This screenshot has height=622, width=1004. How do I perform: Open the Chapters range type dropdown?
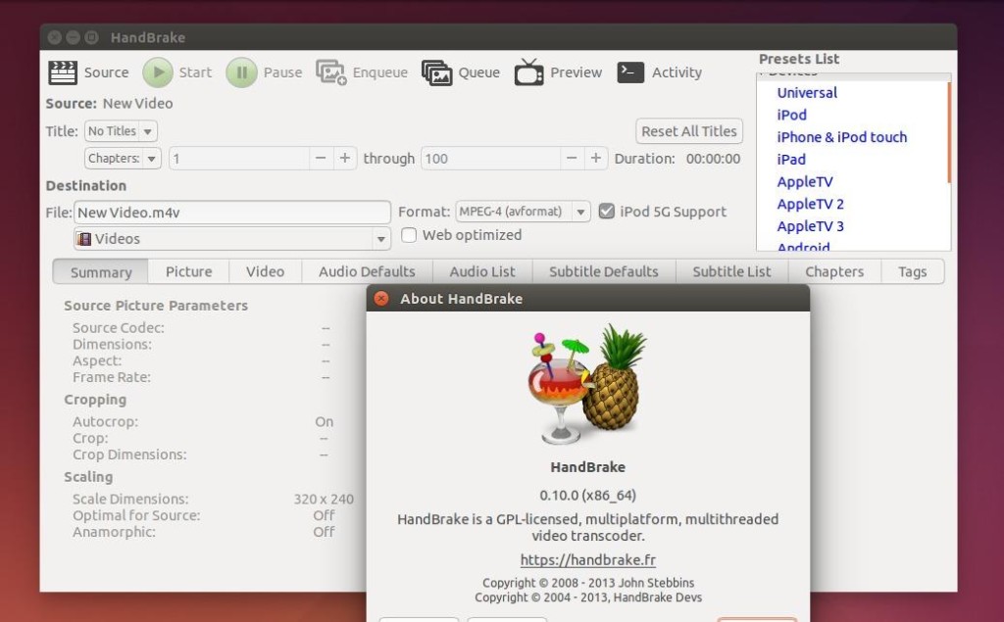point(123,158)
